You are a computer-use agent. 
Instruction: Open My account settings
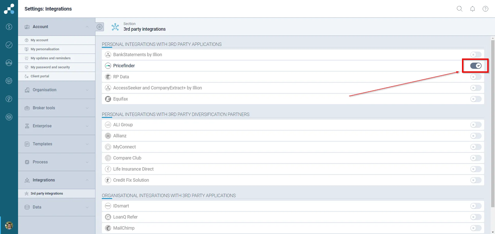pyautogui.click(x=57, y=40)
